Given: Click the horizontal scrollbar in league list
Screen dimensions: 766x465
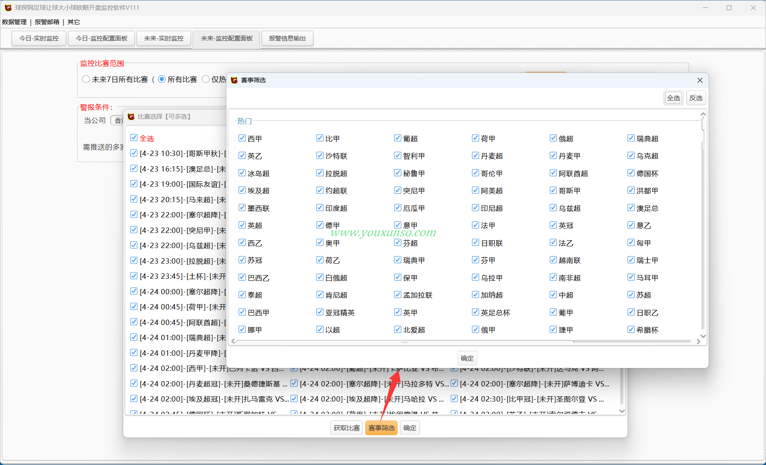Looking at the screenshot, I should coord(404,341).
